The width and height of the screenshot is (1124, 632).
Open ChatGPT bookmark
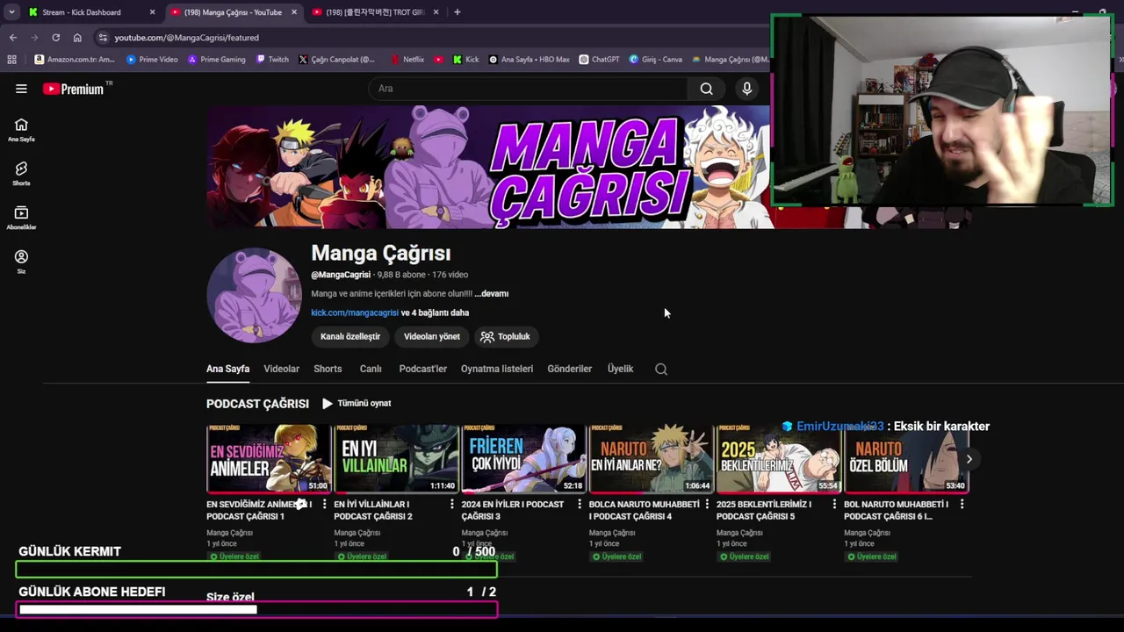tap(599, 60)
